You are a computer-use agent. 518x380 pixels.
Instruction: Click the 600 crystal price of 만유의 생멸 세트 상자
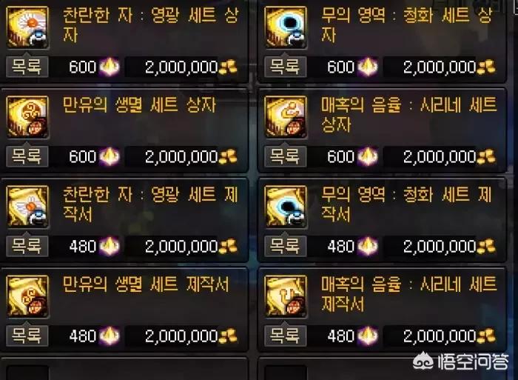point(94,156)
